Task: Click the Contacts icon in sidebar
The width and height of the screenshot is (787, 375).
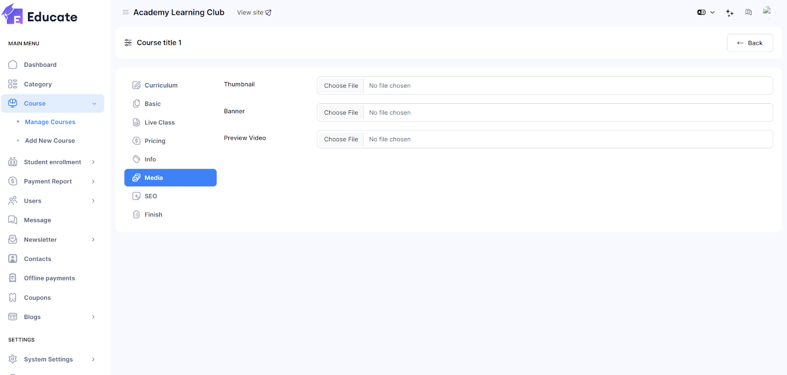Action: (x=13, y=259)
